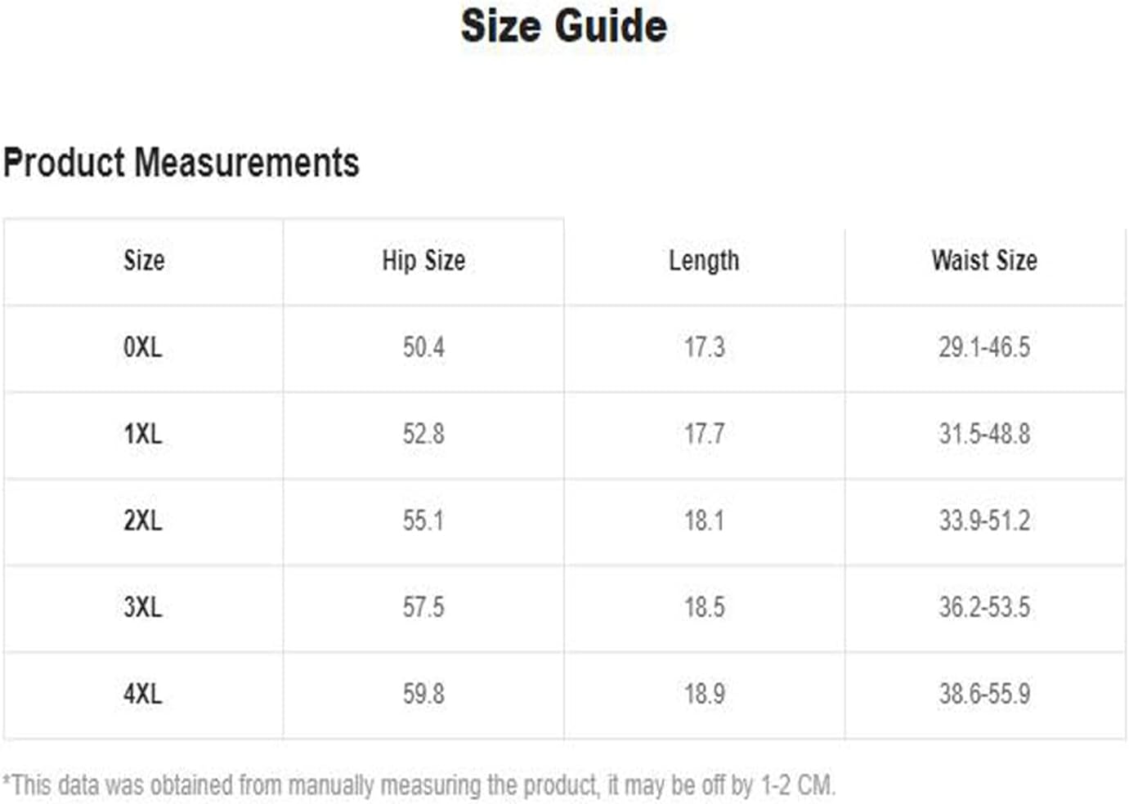Select the Length column header

click(704, 261)
